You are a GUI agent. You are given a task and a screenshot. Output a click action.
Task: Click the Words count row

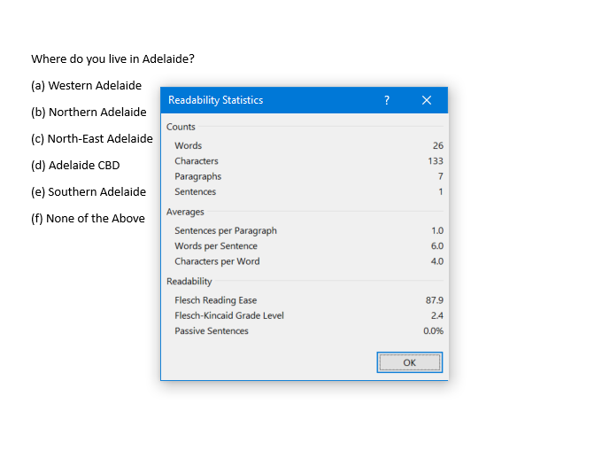(x=309, y=145)
